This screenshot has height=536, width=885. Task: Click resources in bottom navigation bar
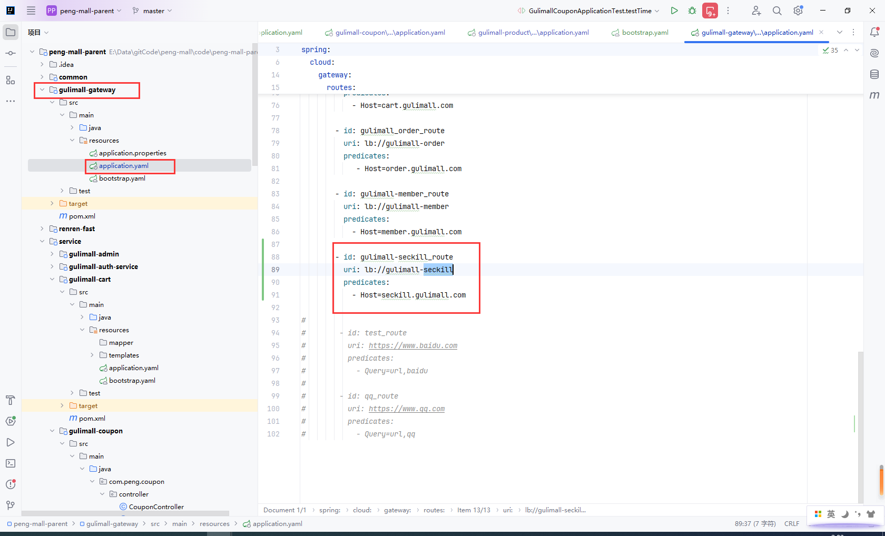(x=214, y=524)
